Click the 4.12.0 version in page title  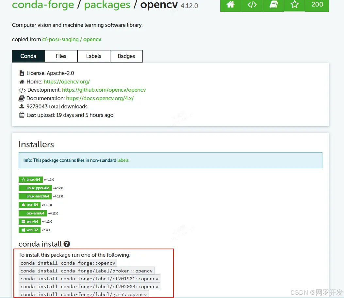point(189,6)
